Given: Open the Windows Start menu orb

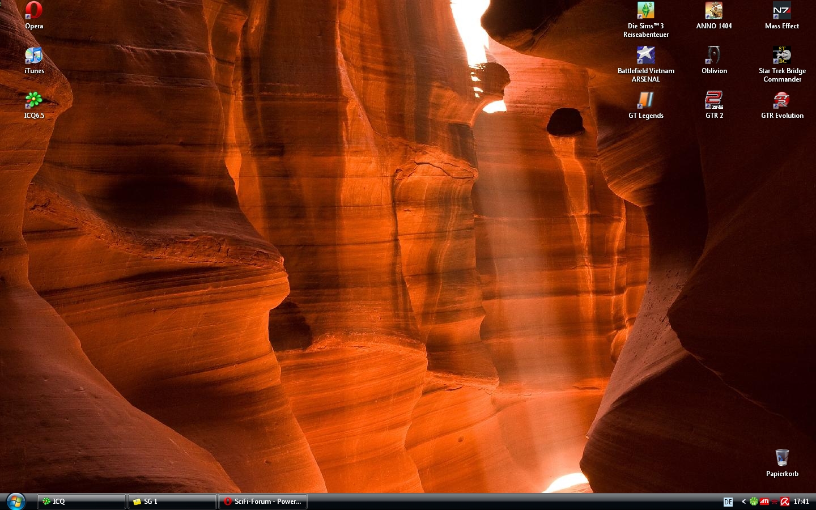Looking at the screenshot, I should (x=15, y=501).
